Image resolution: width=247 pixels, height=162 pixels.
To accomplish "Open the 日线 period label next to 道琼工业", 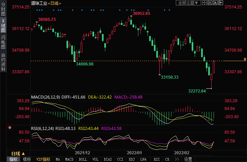I will [x=54, y=3].
